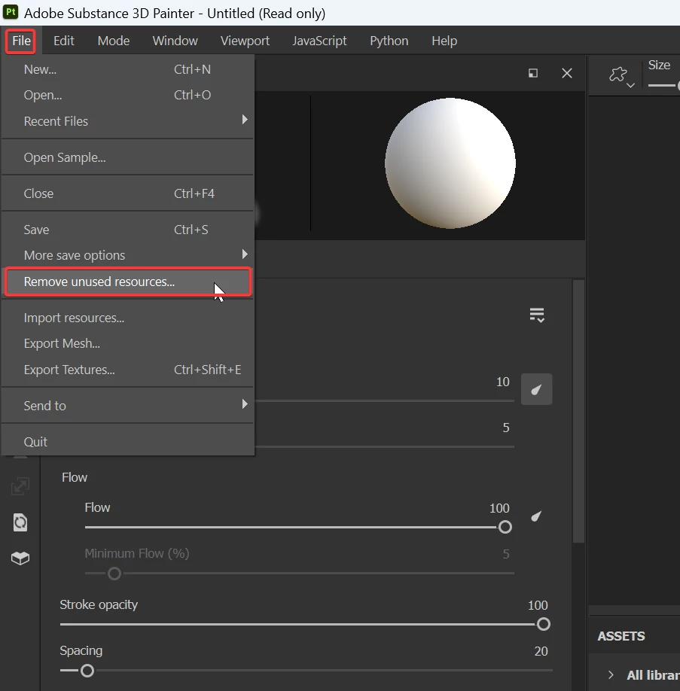
Task: Click the Flow value 100
Action: [x=499, y=509]
